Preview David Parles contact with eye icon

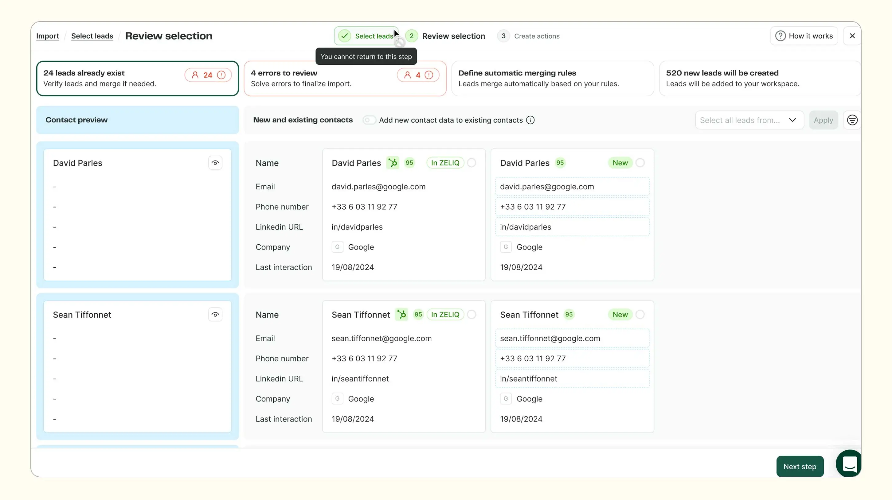pos(215,163)
